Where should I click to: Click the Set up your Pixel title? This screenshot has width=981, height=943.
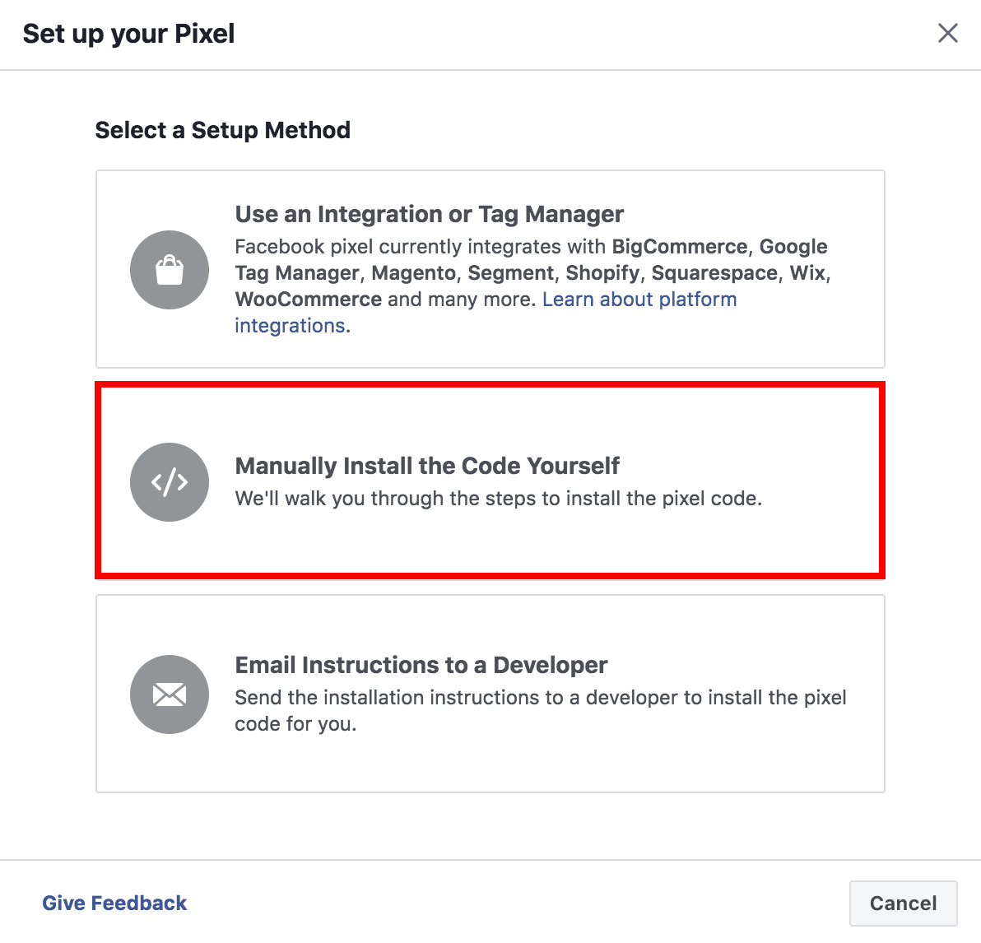point(128,34)
